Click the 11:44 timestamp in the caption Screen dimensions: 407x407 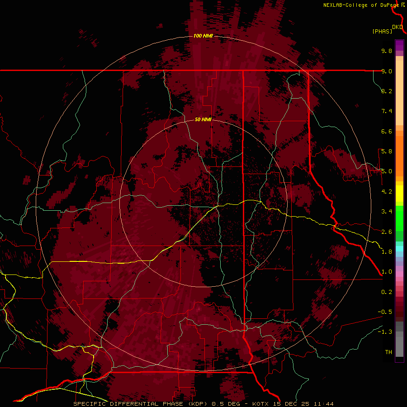324,404
